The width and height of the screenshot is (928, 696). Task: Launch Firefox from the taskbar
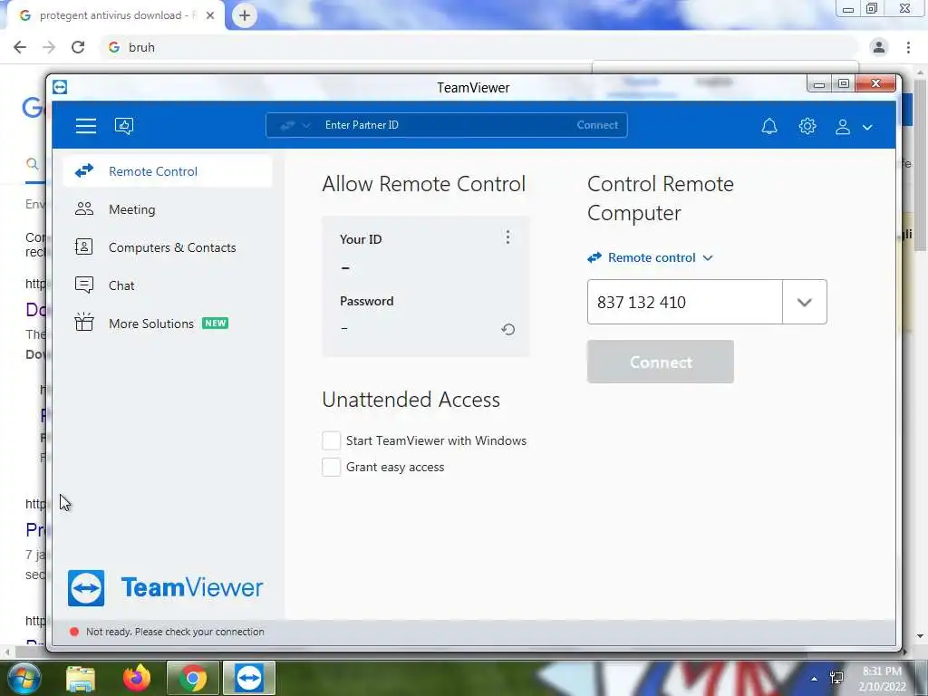point(137,678)
